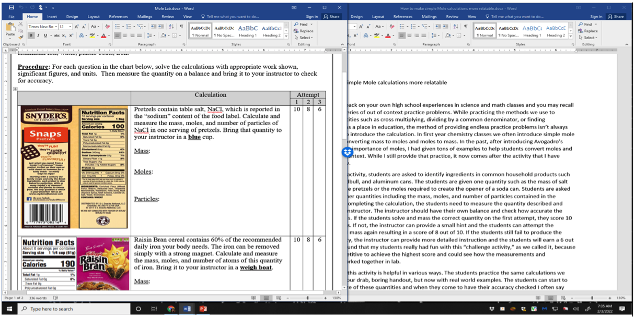
Task: Toggle paragraph marks in Mole Lab window
Action: (x=181, y=26)
